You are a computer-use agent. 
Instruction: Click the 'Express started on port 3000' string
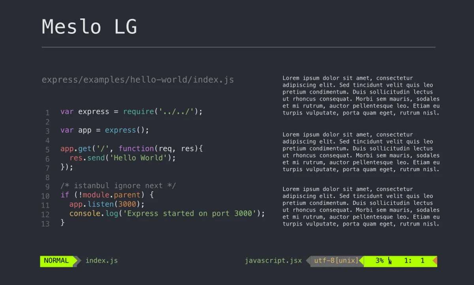tap(190, 214)
